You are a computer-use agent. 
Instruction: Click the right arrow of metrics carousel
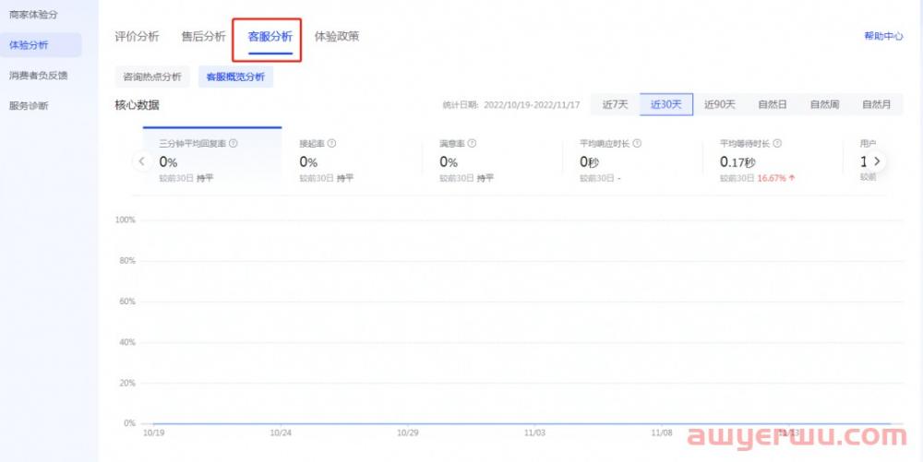point(877,161)
